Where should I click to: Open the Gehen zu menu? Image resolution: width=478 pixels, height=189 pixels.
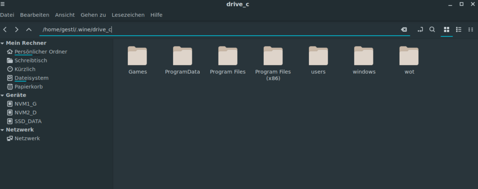[93, 15]
